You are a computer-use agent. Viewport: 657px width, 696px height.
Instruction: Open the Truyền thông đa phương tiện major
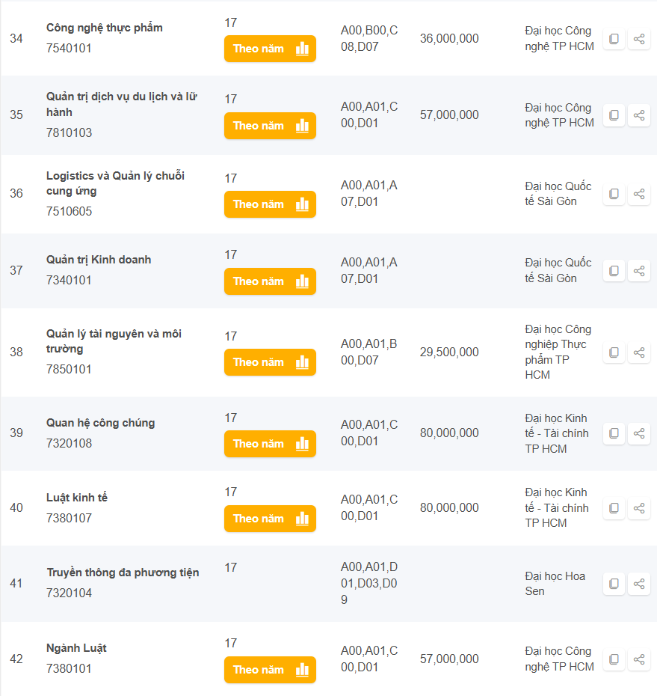123,573
